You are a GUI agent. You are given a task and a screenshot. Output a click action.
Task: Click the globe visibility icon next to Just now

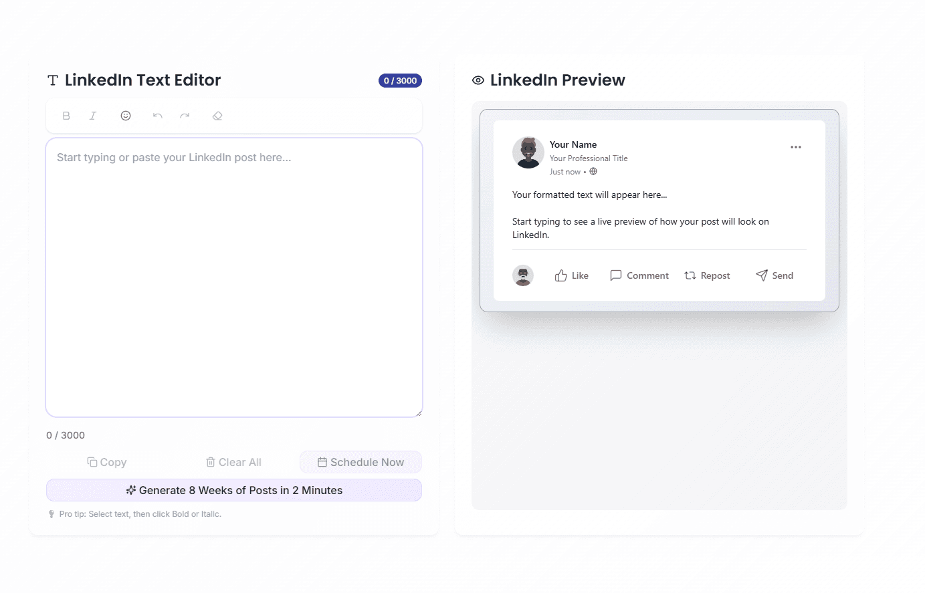[x=593, y=171]
